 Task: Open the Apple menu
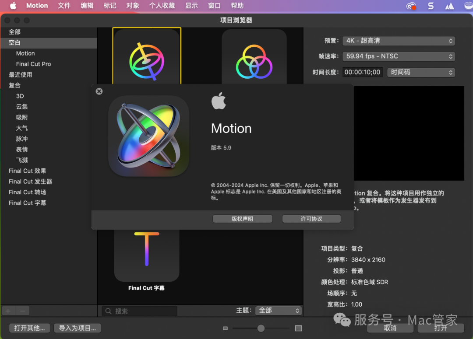(12, 6)
